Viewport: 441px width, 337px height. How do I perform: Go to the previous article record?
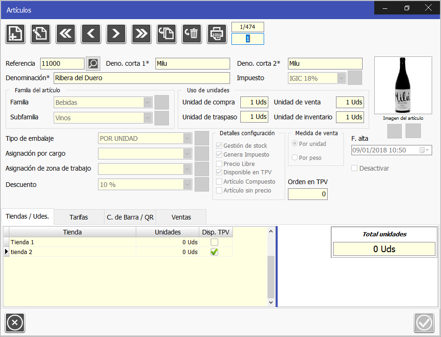coord(91,34)
